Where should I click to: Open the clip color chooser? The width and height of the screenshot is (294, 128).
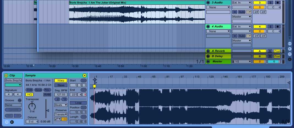[13, 85]
